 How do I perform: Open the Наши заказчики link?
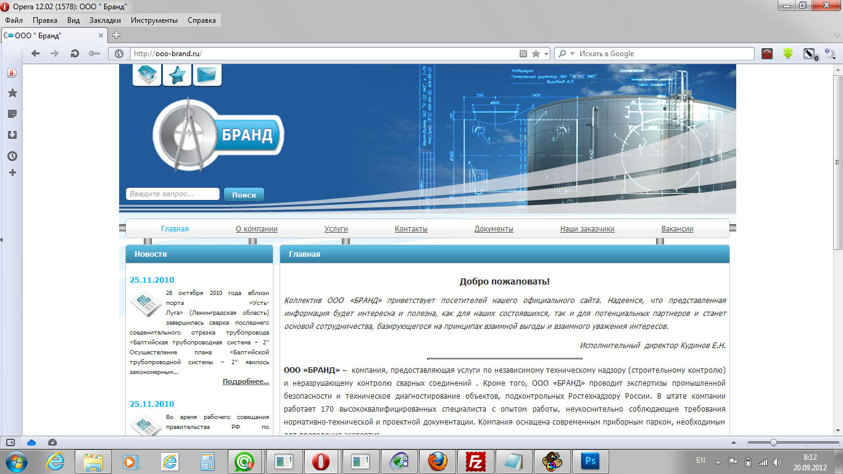(x=588, y=229)
